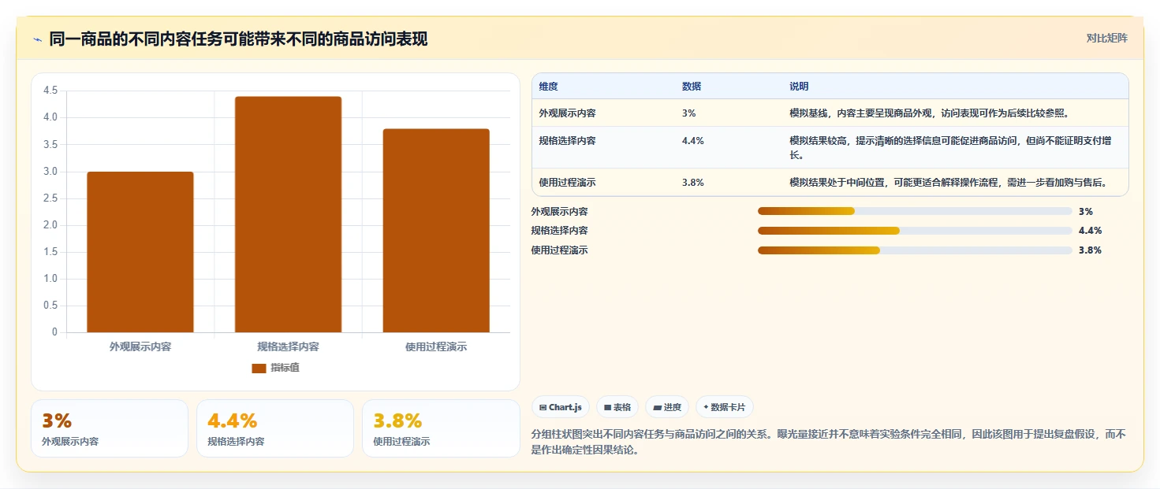1160x489 pixels.
Task: Click the description starting with 模拟基线
Action: coord(929,113)
